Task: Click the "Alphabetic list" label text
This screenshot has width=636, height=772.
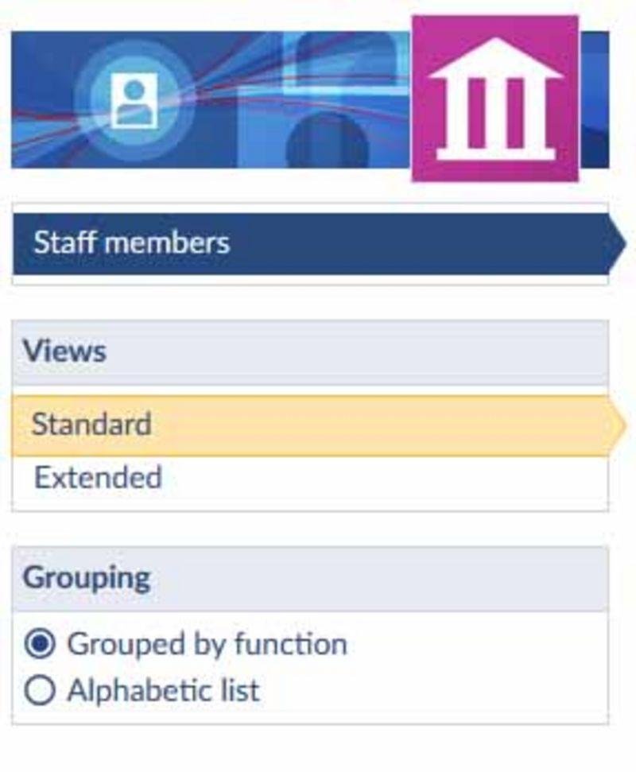Action: (164, 690)
